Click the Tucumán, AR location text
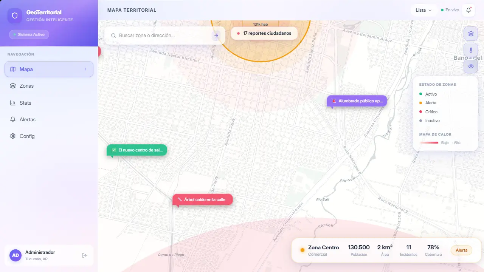The height and width of the screenshot is (272, 484). pyautogui.click(x=37, y=259)
